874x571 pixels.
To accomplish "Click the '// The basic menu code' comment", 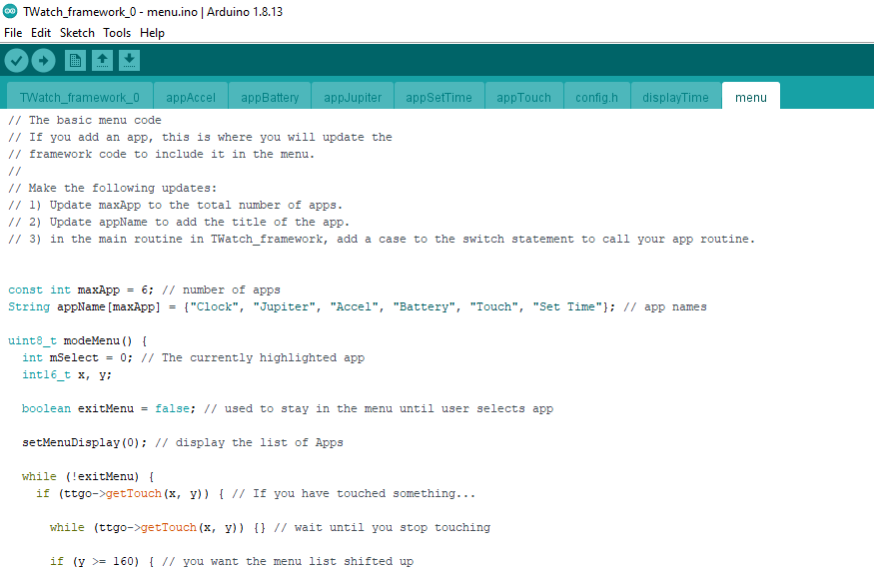I will 85,121.
